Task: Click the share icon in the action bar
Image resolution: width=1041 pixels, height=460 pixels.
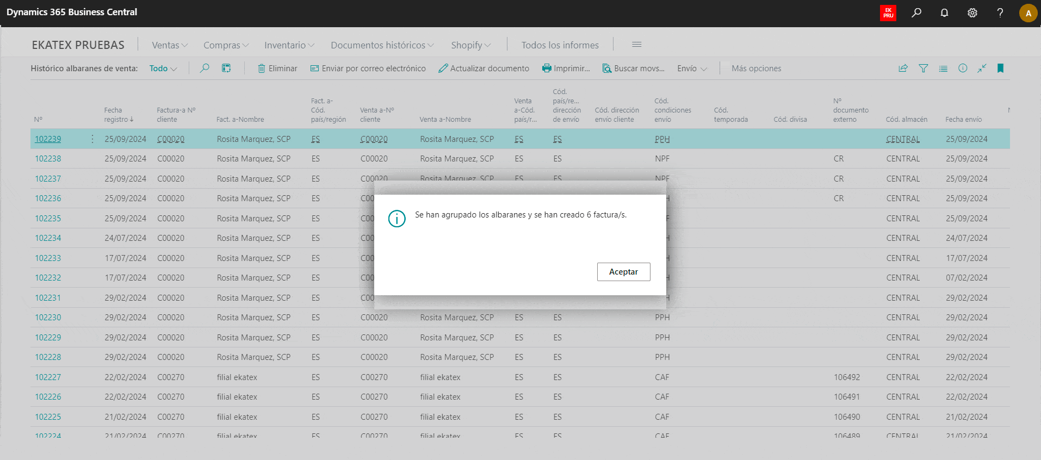Action: click(903, 69)
